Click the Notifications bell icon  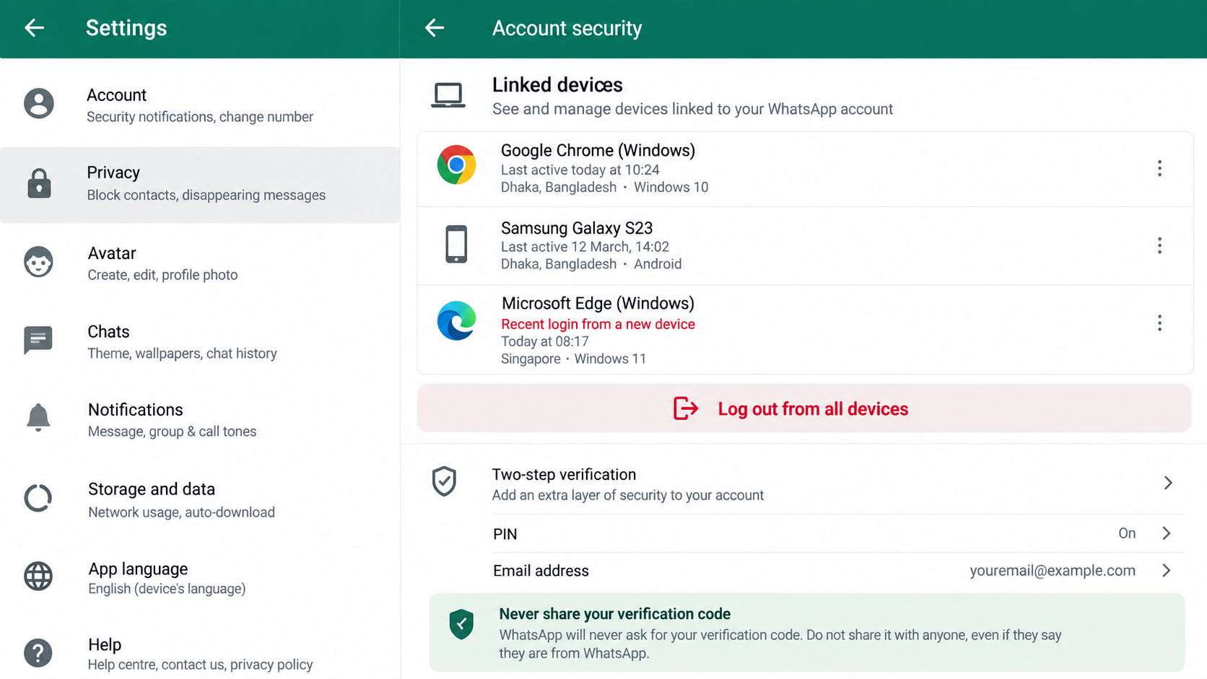(38, 418)
